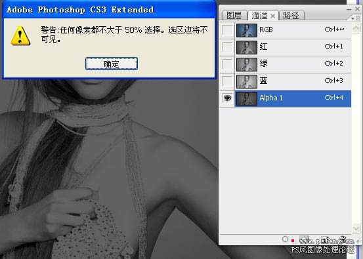Click the 绿 channel thumbnail
The height and width of the screenshot is (259, 363).
247,64
